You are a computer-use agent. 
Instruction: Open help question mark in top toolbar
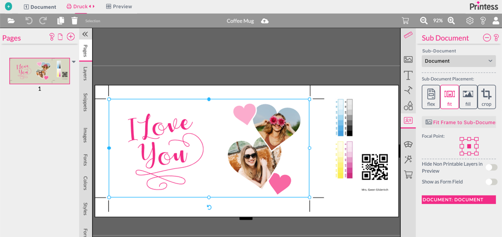[x=483, y=21]
